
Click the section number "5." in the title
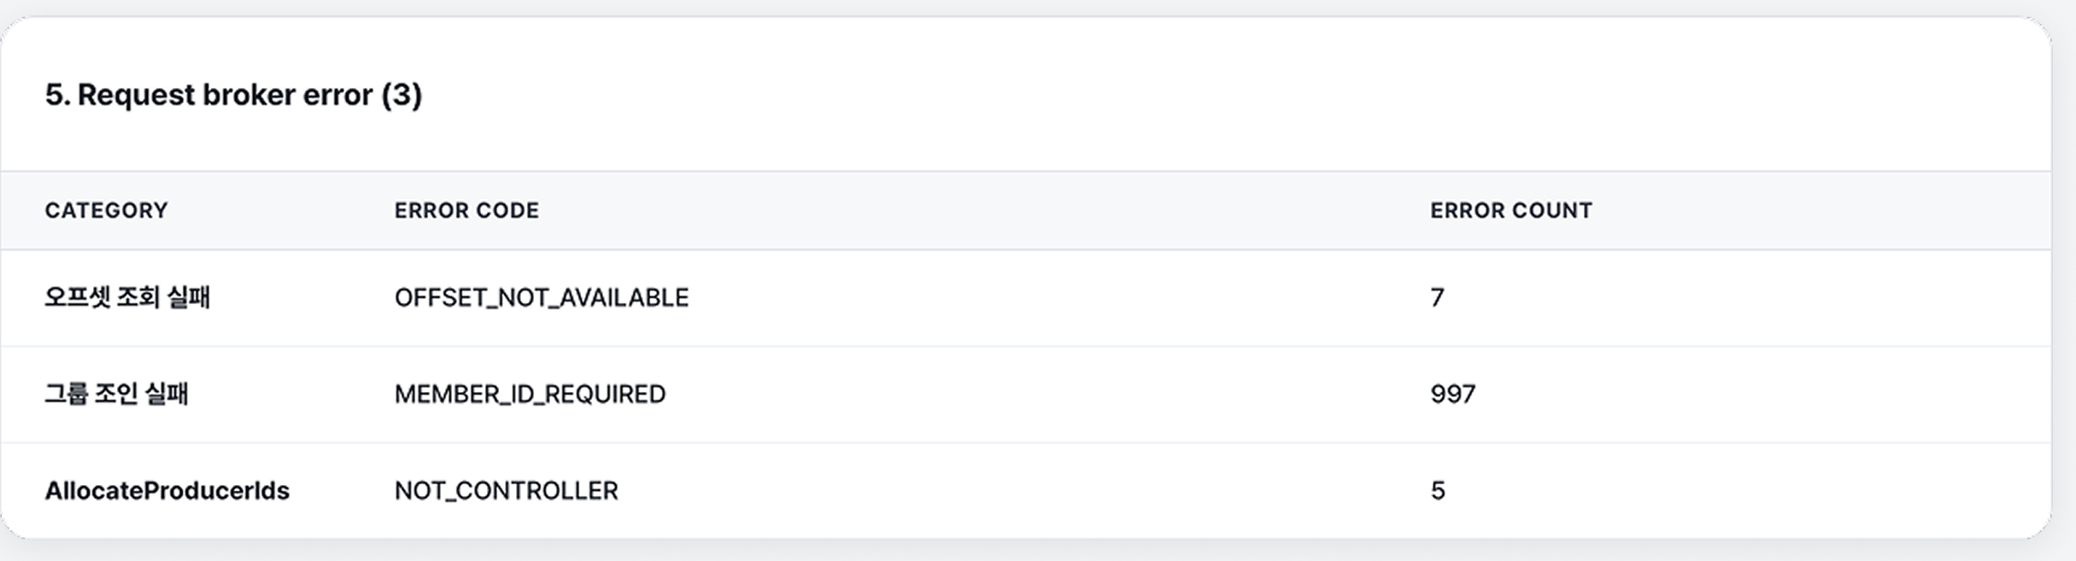click(57, 94)
